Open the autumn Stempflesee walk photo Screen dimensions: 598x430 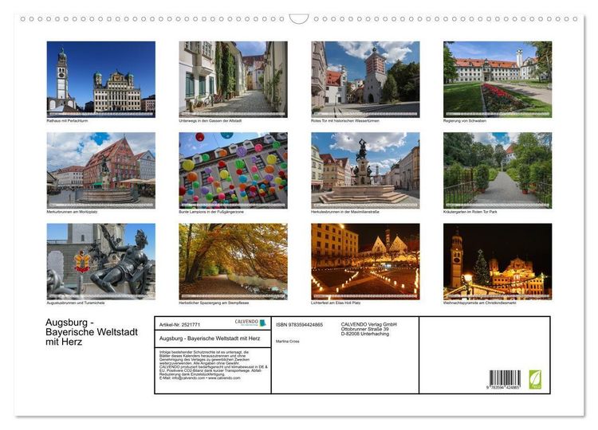point(233,261)
